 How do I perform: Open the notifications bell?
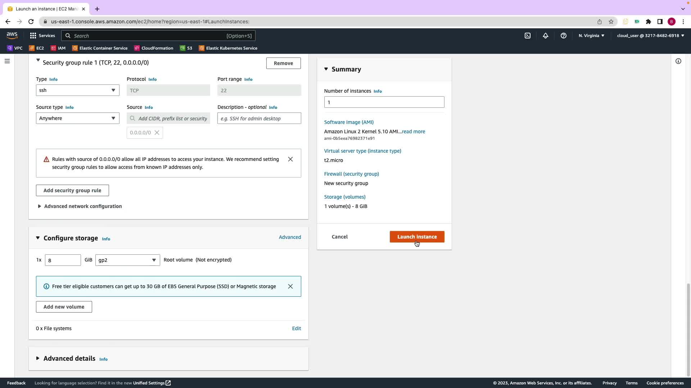[x=545, y=36]
